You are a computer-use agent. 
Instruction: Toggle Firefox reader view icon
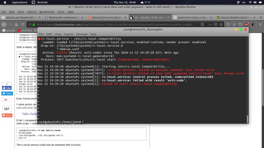202,24
